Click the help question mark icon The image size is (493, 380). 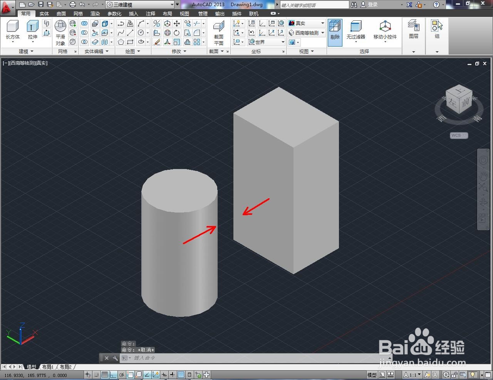click(x=436, y=5)
